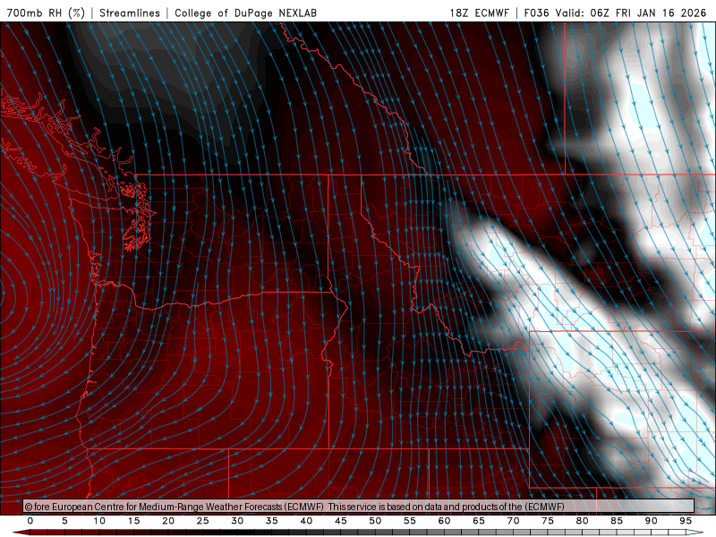Click "College of DuPage NEXLAB" header text
This screenshot has width=716, height=537.
click(245, 13)
